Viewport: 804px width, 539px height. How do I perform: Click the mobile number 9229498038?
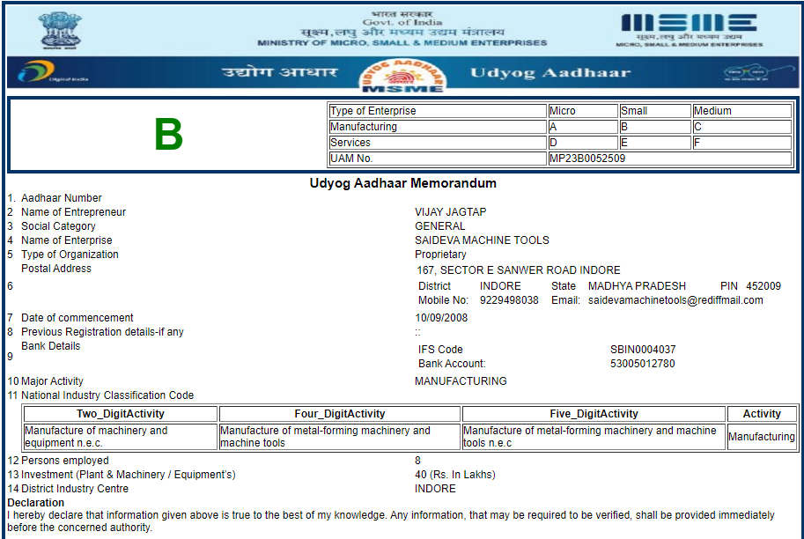[x=509, y=300]
